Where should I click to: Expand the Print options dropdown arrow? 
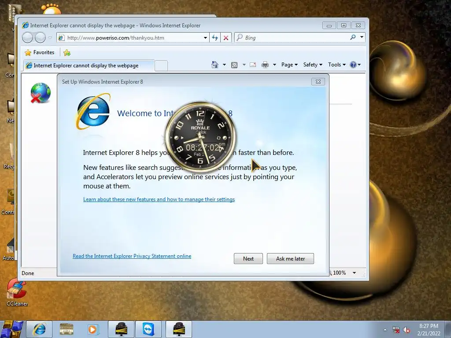pyautogui.click(x=274, y=65)
